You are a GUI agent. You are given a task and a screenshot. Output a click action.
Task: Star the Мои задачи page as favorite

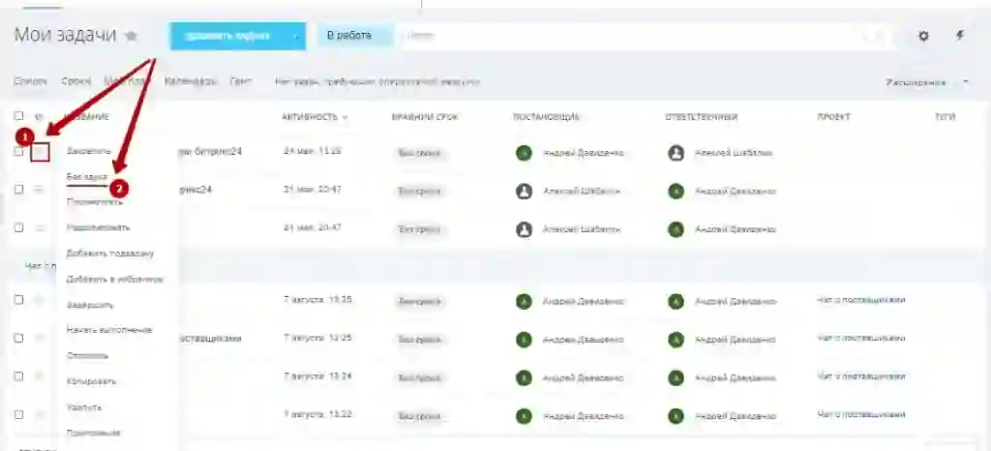coord(131,36)
